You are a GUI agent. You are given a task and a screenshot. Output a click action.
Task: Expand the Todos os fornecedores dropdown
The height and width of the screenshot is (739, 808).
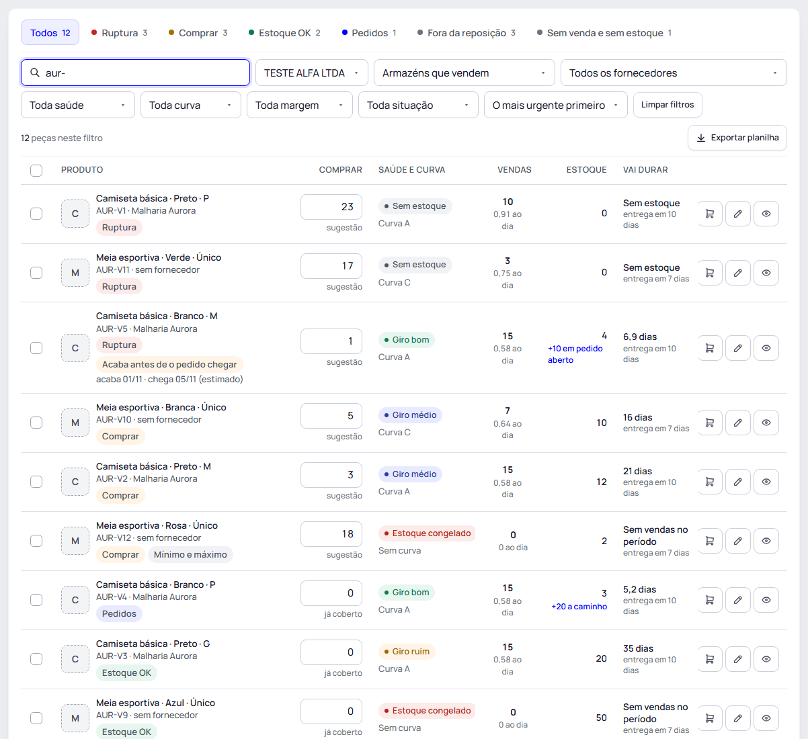[x=674, y=73]
